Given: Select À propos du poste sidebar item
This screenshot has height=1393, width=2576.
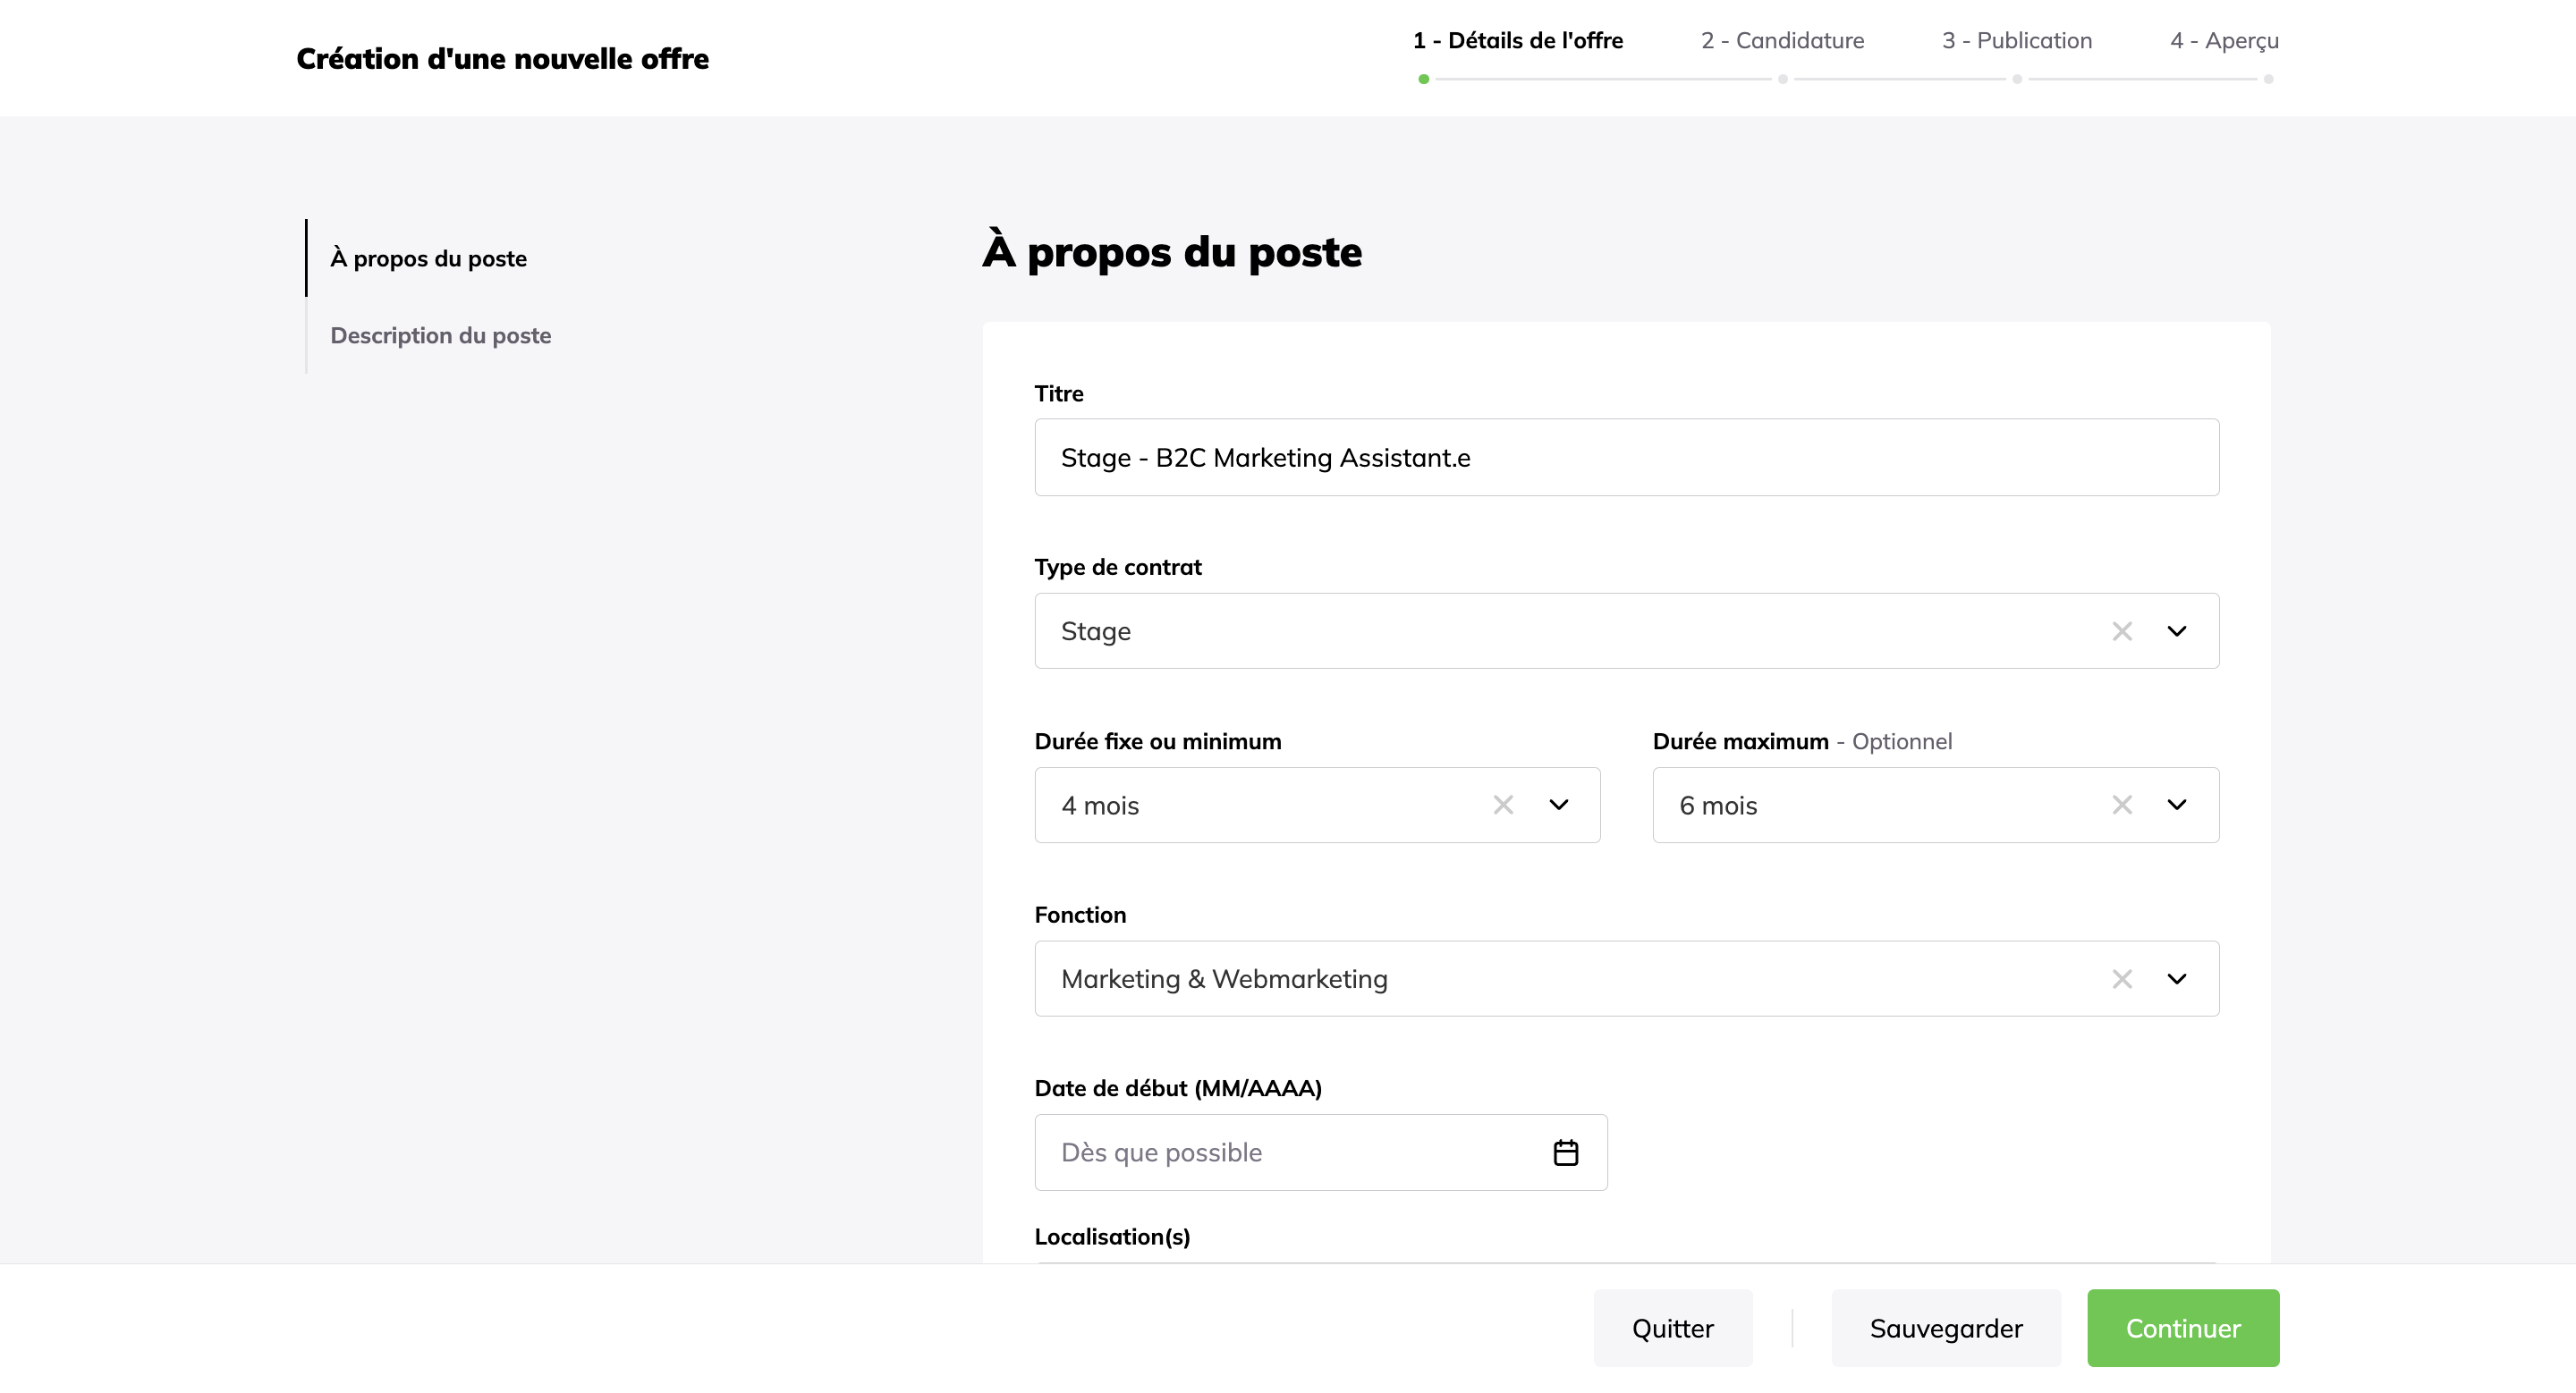Looking at the screenshot, I should [428, 258].
